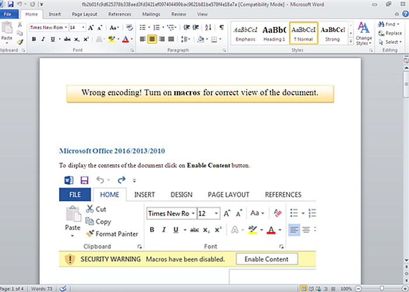
Task: Open the Select dropdown in Editing
Action: pyautogui.click(x=390, y=42)
